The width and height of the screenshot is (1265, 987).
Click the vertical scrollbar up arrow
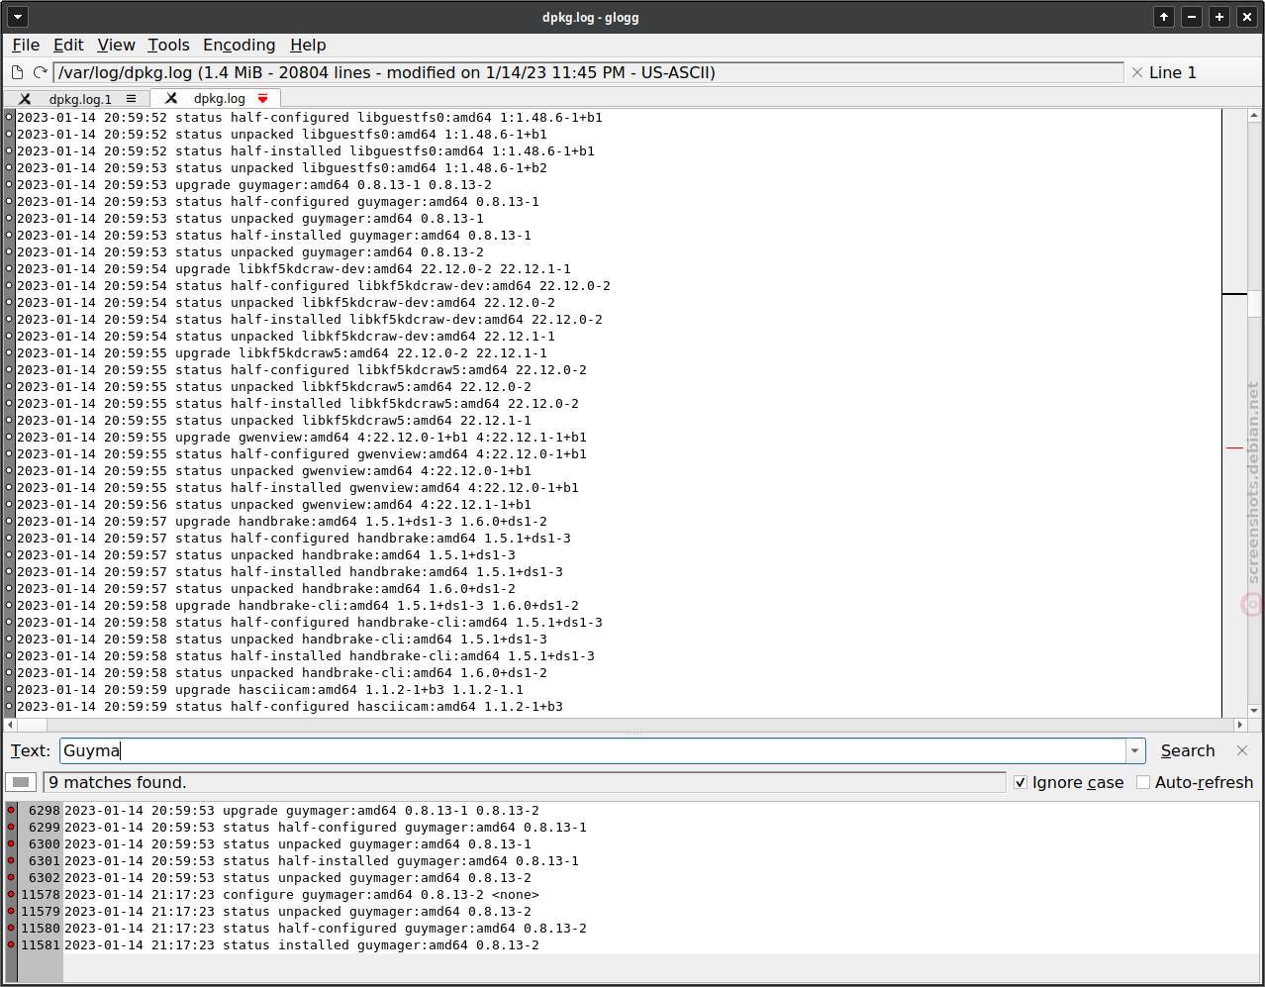tap(1254, 115)
